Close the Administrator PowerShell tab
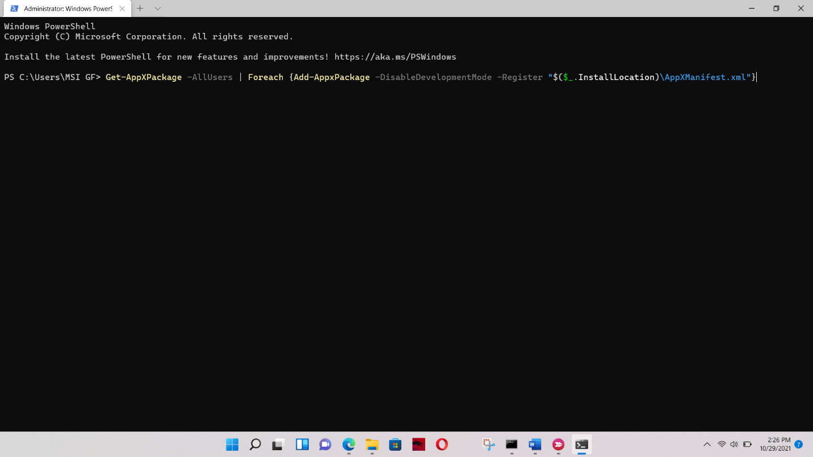The width and height of the screenshot is (813, 457). pyautogui.click(x=121, y=9)
